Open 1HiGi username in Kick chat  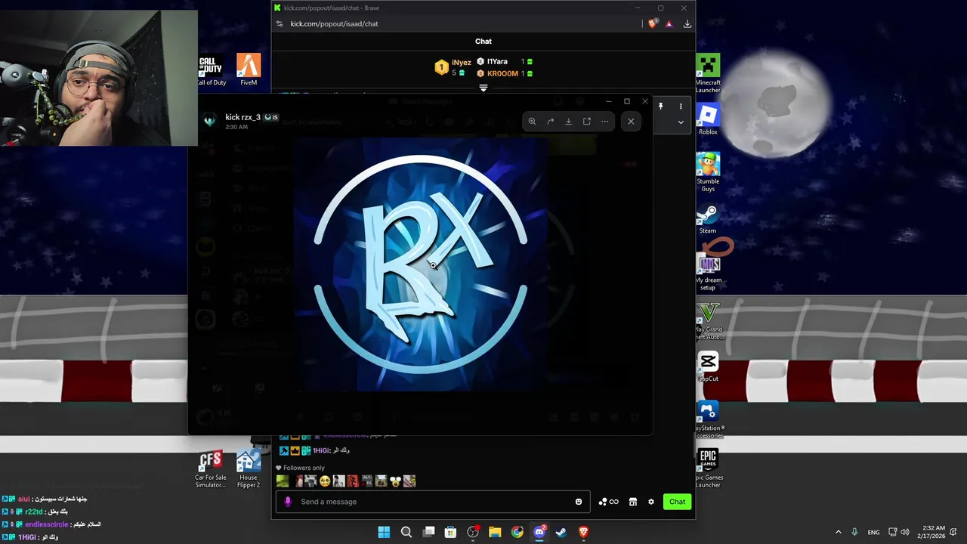(x=321, y=450)
